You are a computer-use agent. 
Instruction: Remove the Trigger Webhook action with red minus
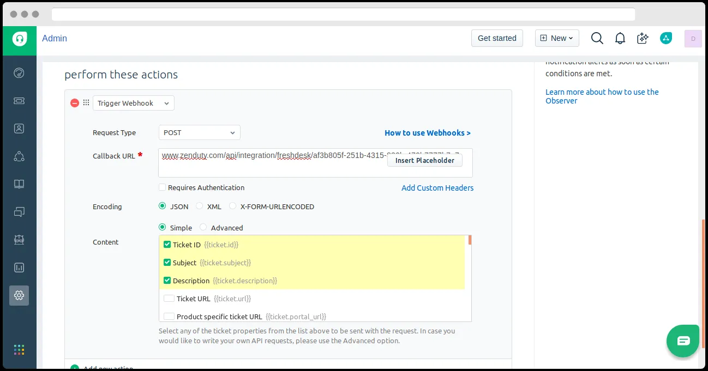click(75, 103)
